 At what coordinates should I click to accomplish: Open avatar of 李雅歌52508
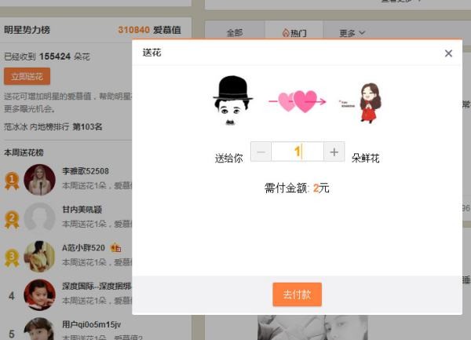point(39,180)
